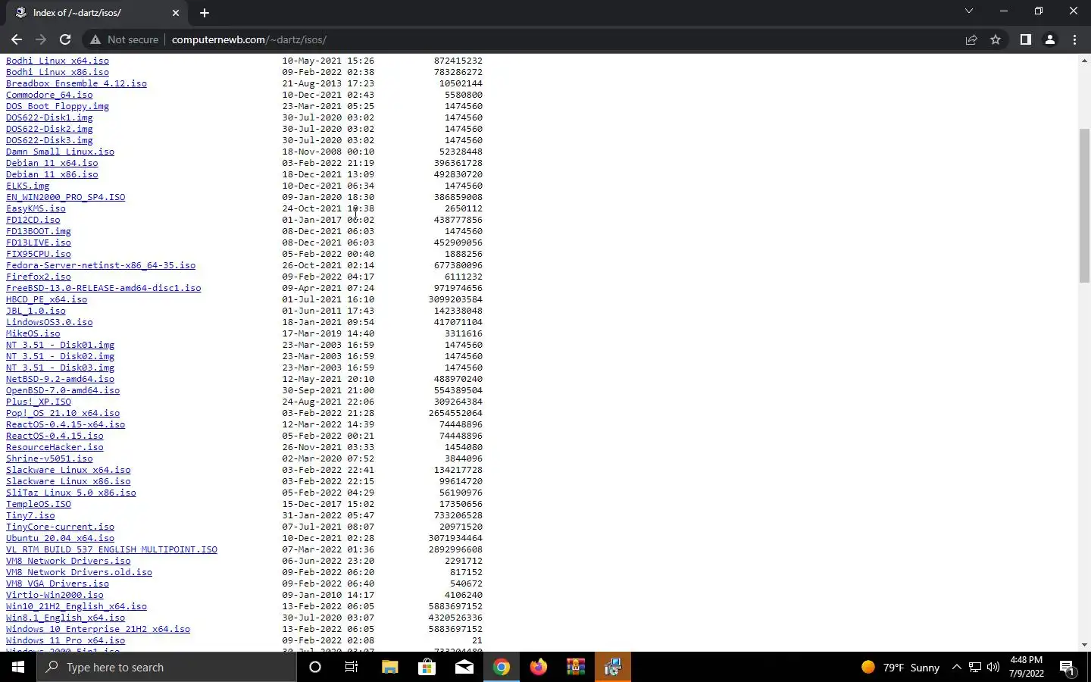Open Commodore_64.iso link

[x=49, y=95]
